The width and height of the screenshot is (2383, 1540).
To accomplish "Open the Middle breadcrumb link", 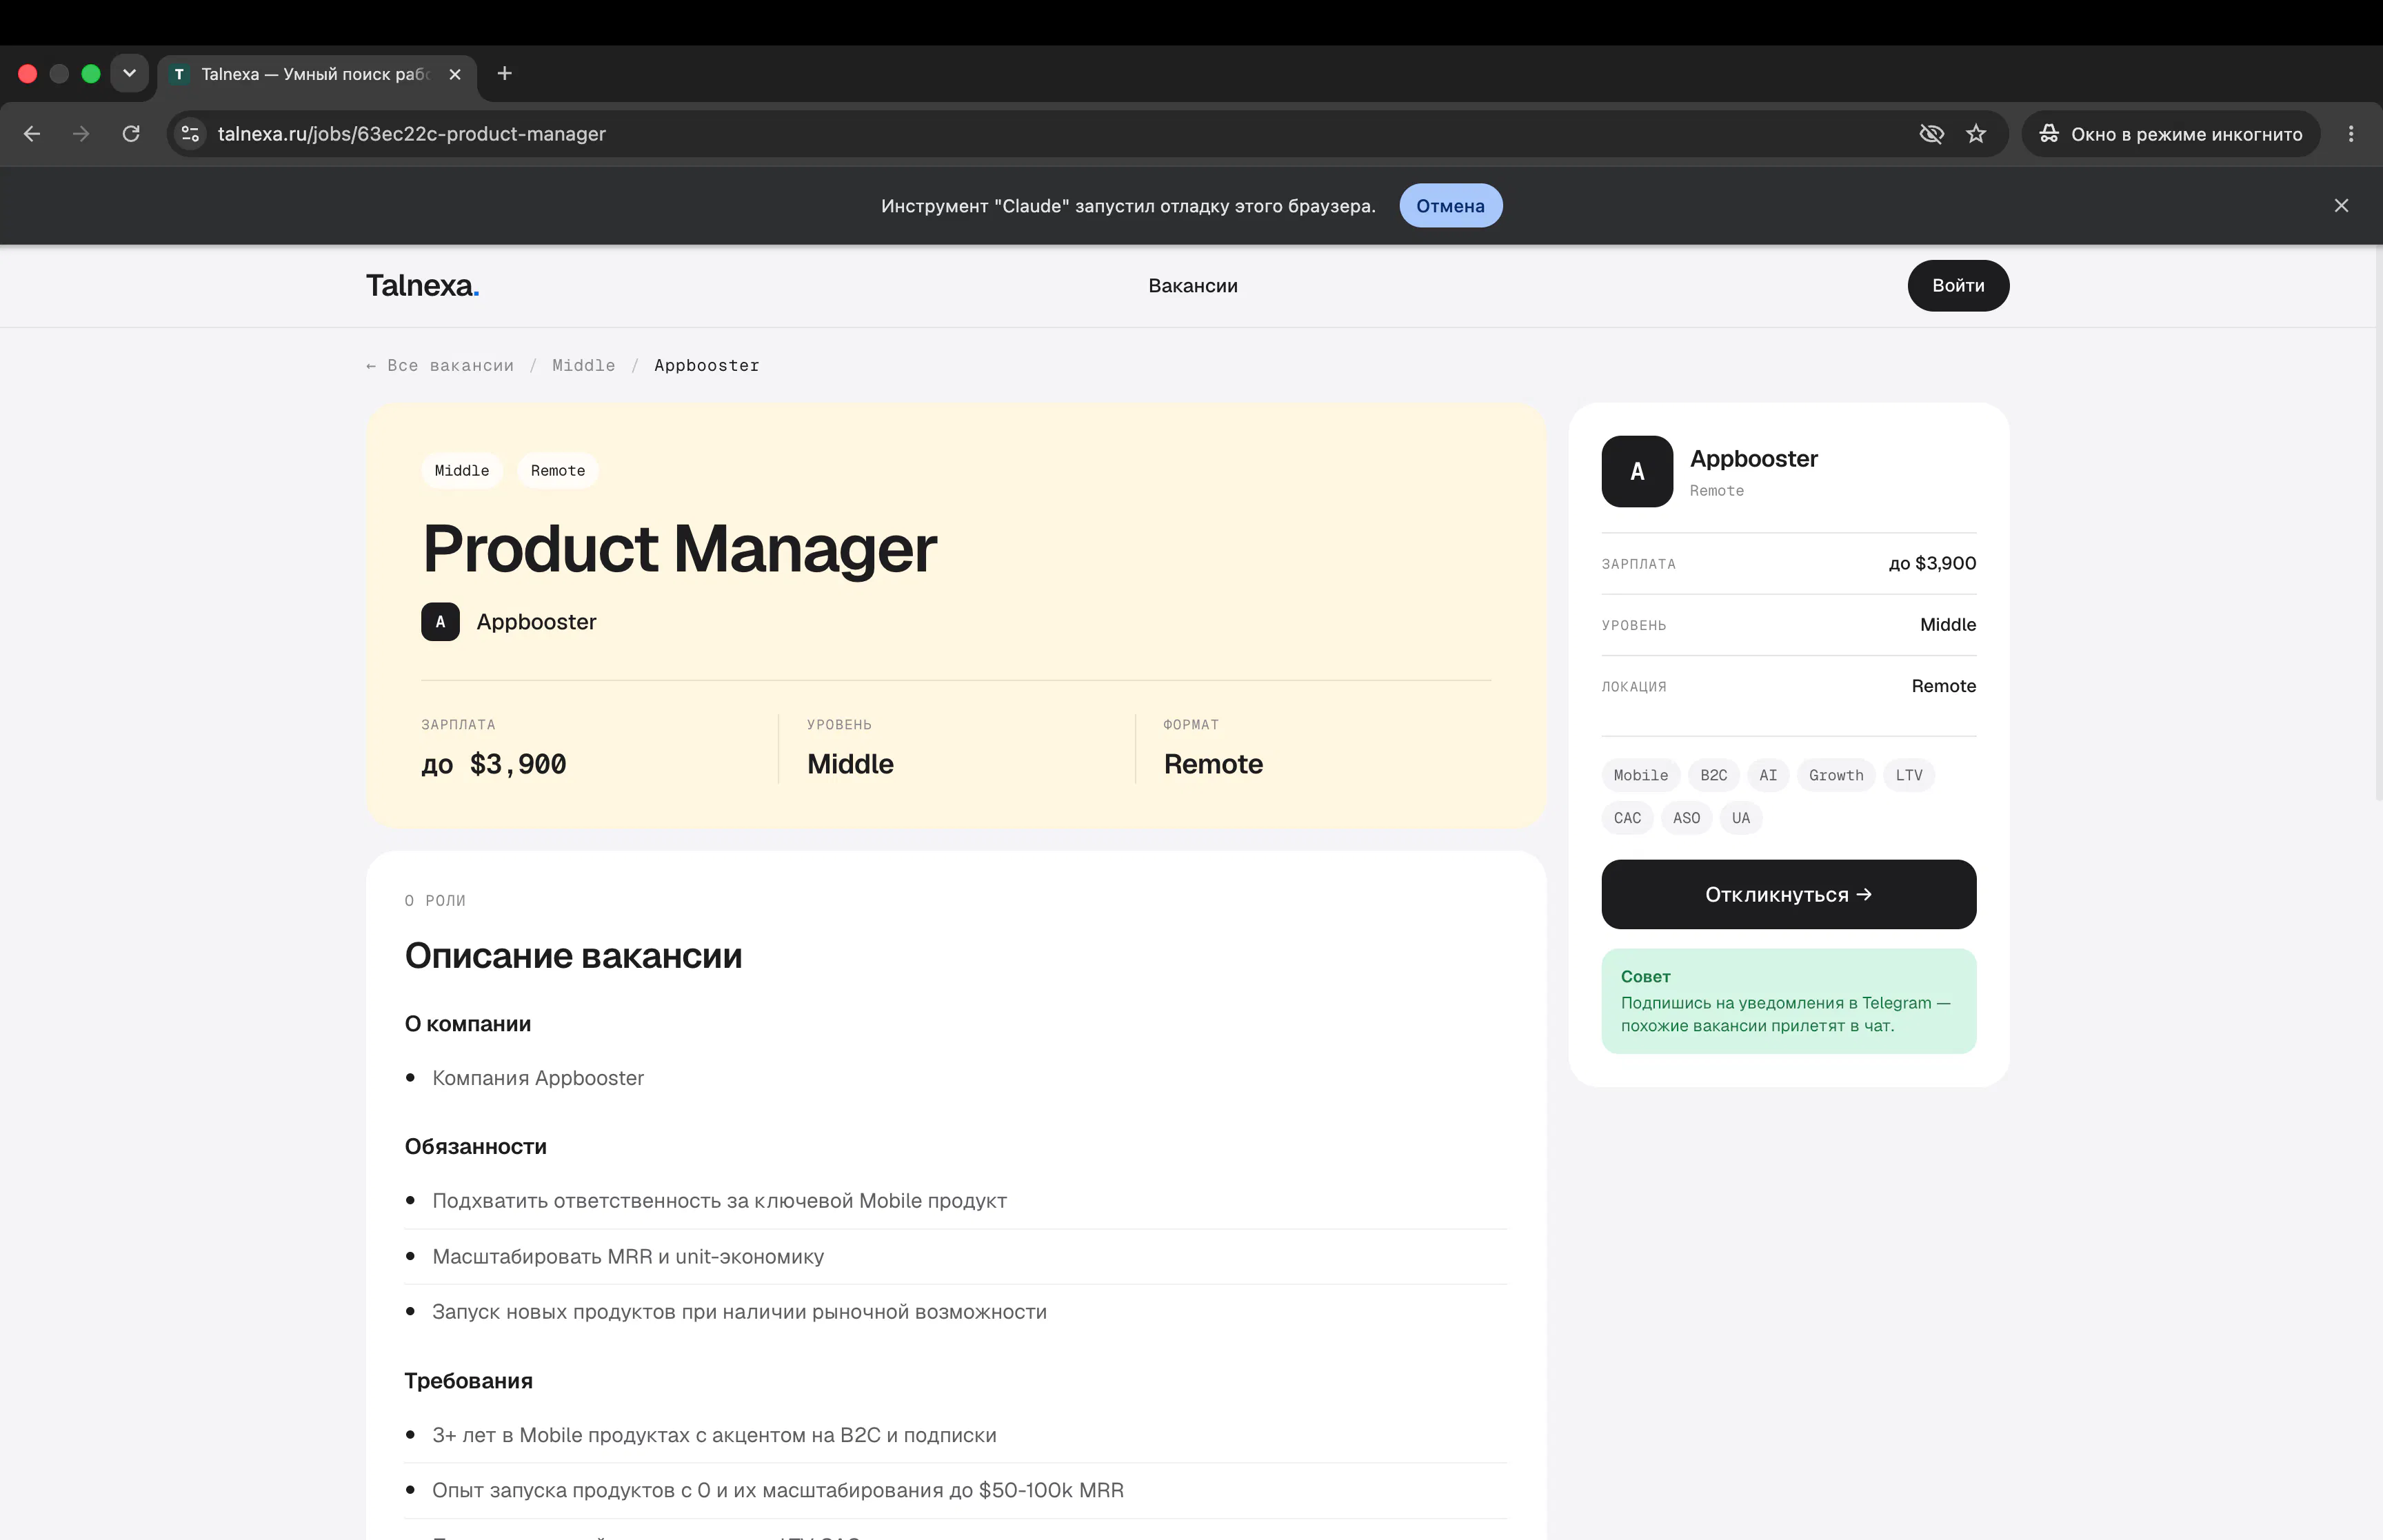I will (x=584, y=366).
